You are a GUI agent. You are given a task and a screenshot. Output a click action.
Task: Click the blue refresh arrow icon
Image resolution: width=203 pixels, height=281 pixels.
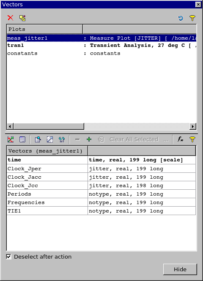click(181, 18)
